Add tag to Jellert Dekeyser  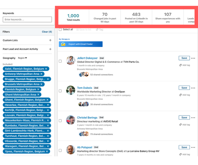[x=185, y=65]
